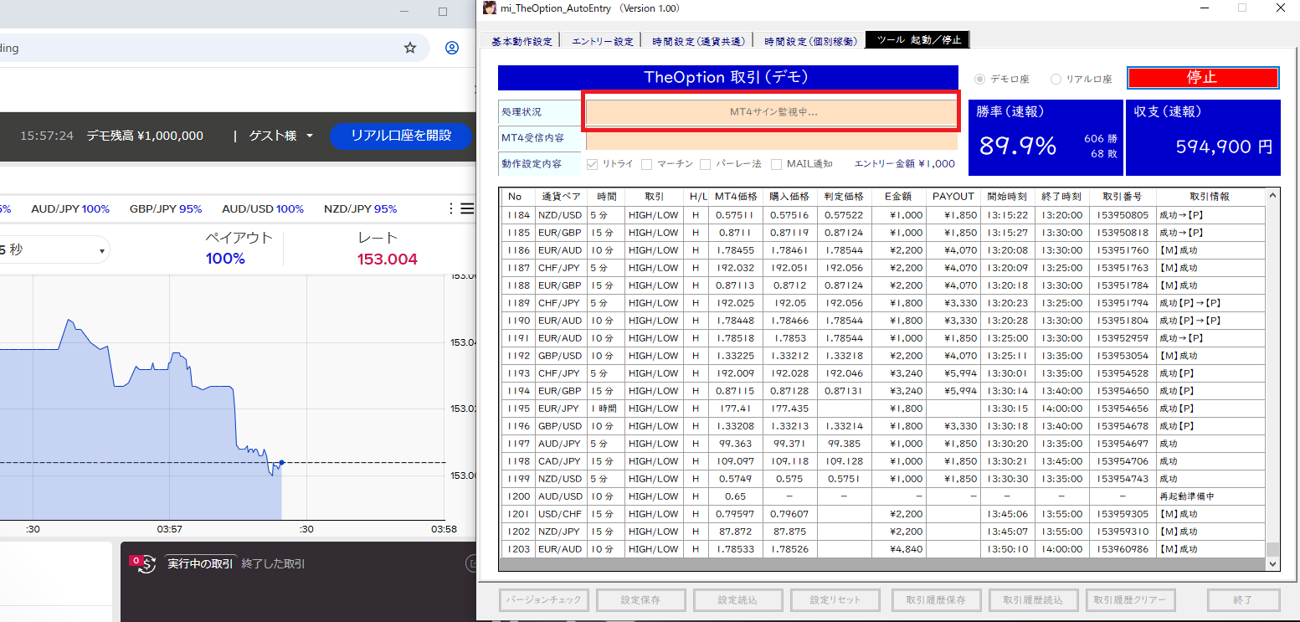Select the リアル口座 radio button
The height and width of the screenshot is (622, 1300).
(x=1056, y=80)
